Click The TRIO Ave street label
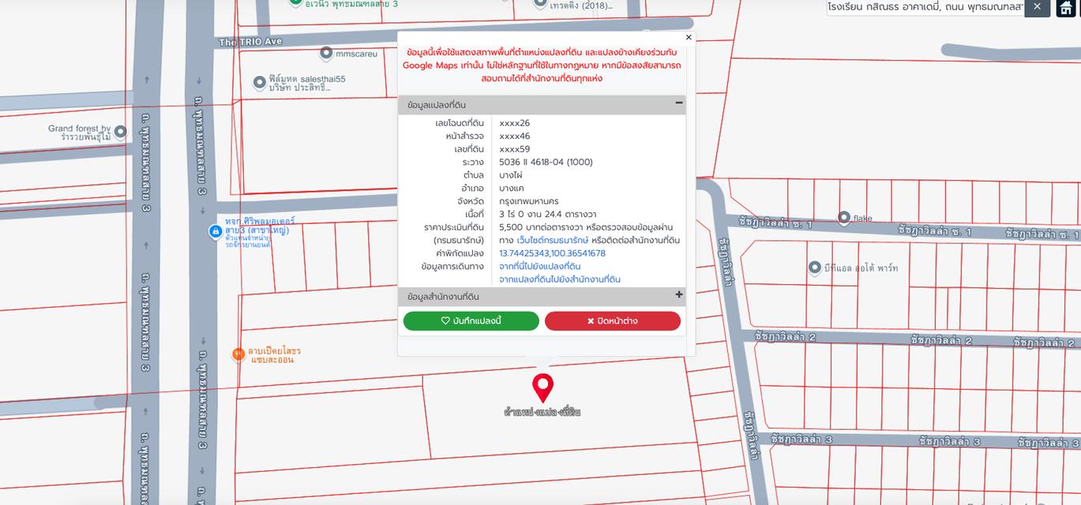 click(250, 42)
